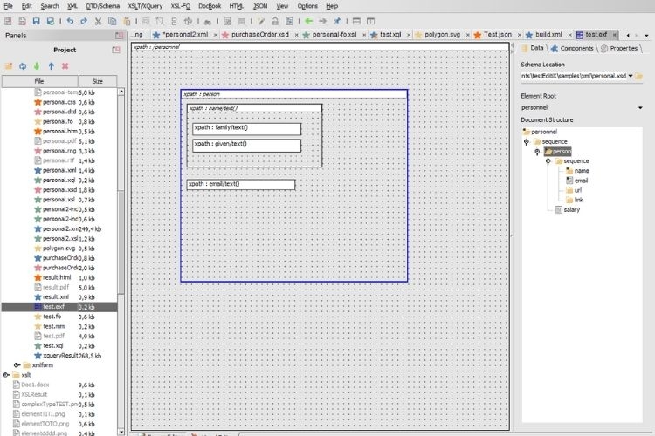Open Find using the binoculars icon
Screen dimensions: 655x436
[208, 21]
